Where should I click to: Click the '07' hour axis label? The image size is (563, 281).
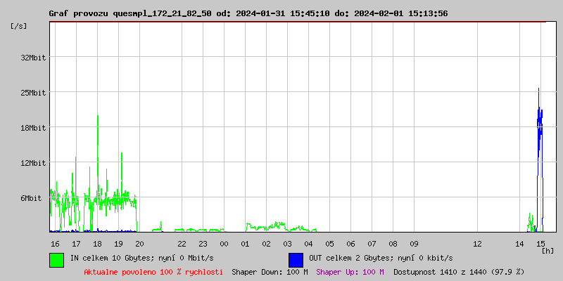tap(372, 244)
